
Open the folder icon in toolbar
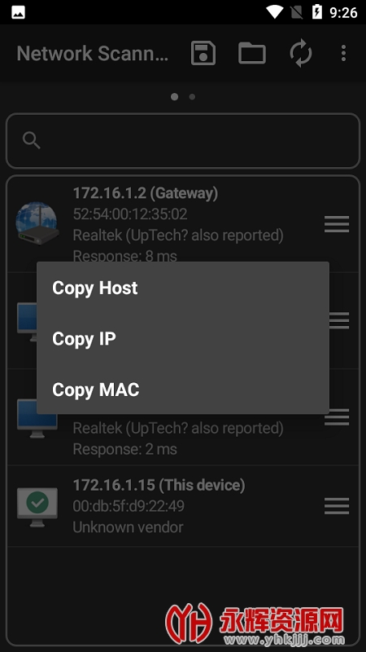[x=252, y=53]
